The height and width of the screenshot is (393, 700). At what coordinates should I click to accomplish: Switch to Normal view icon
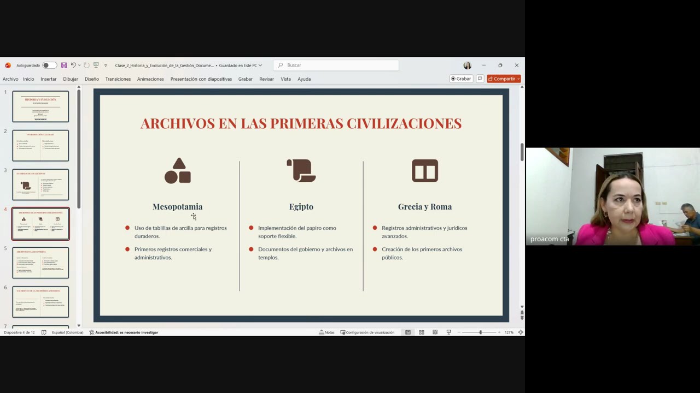pos(408,332)
